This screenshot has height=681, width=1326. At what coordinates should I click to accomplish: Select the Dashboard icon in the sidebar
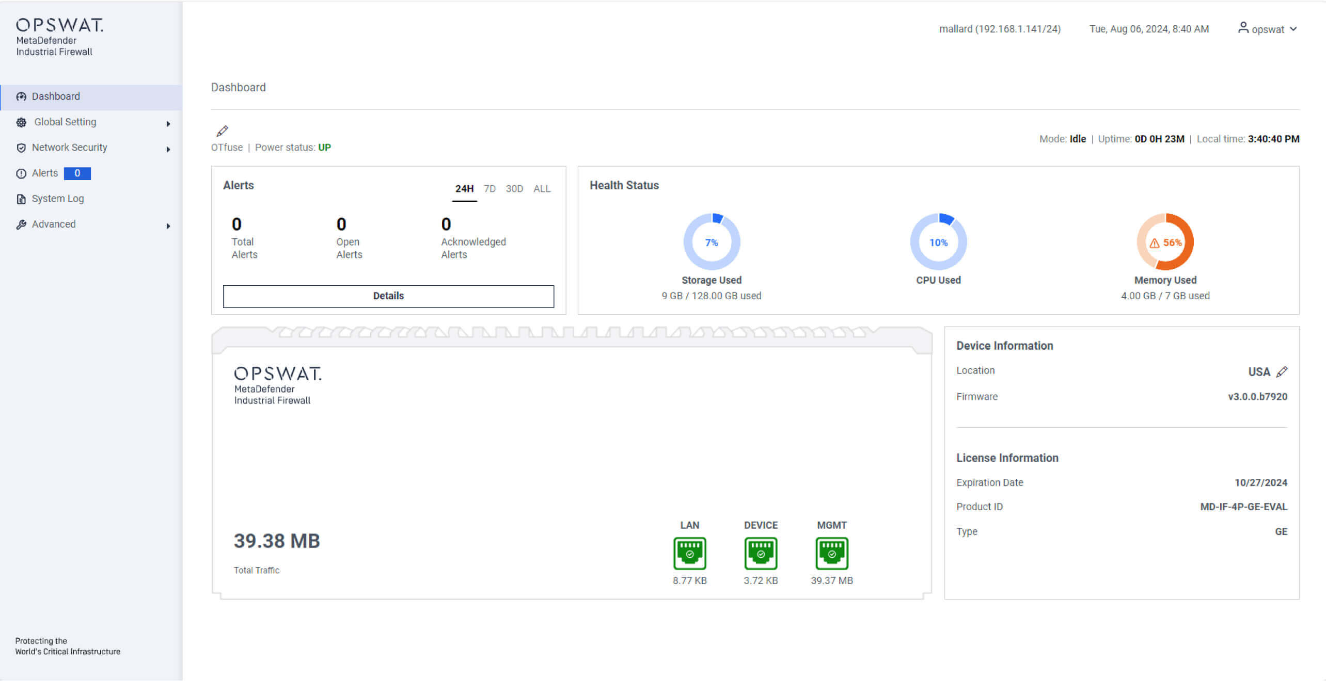[x=21, y=96]
